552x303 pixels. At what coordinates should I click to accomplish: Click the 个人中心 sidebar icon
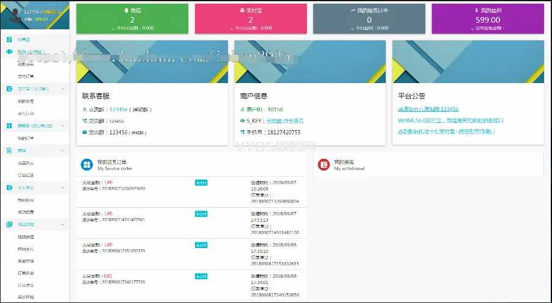click(x=9, y=188)
